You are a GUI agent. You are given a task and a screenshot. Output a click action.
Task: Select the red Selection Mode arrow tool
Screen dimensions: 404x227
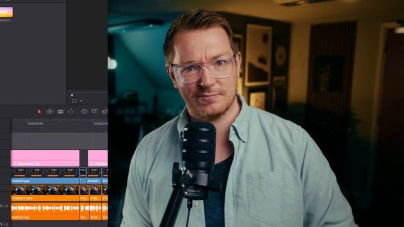click(x=39, y=112)
